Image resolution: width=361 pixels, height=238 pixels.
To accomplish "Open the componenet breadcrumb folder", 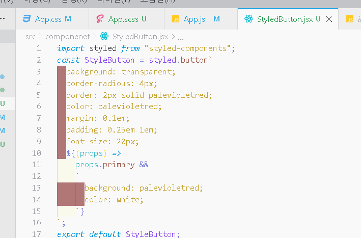I will [67, 37].
